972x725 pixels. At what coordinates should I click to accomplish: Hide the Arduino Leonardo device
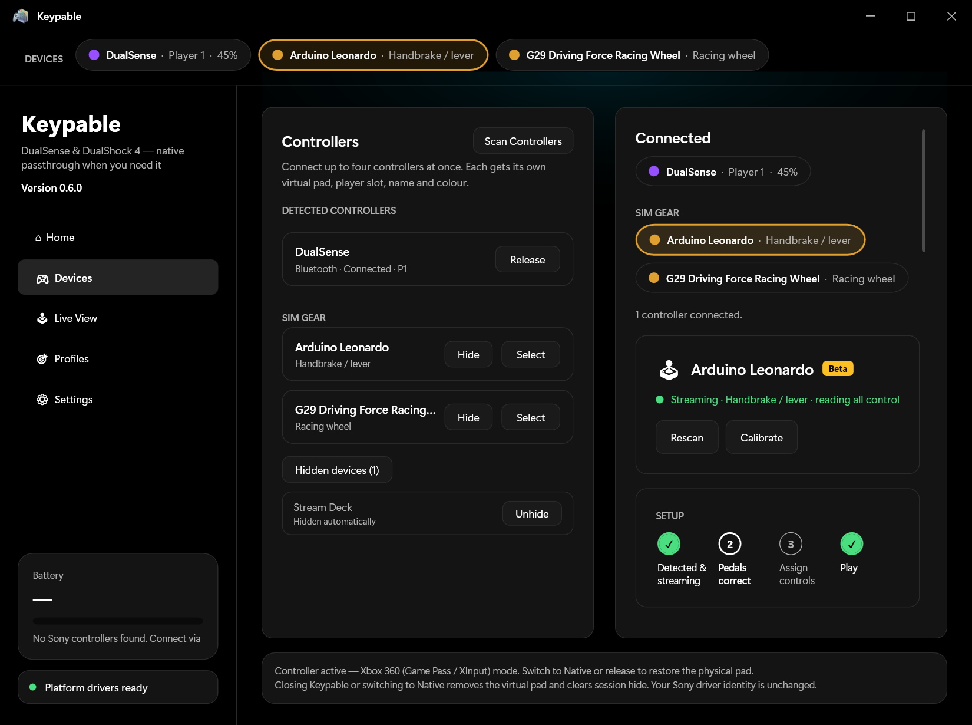coord(468,354)
